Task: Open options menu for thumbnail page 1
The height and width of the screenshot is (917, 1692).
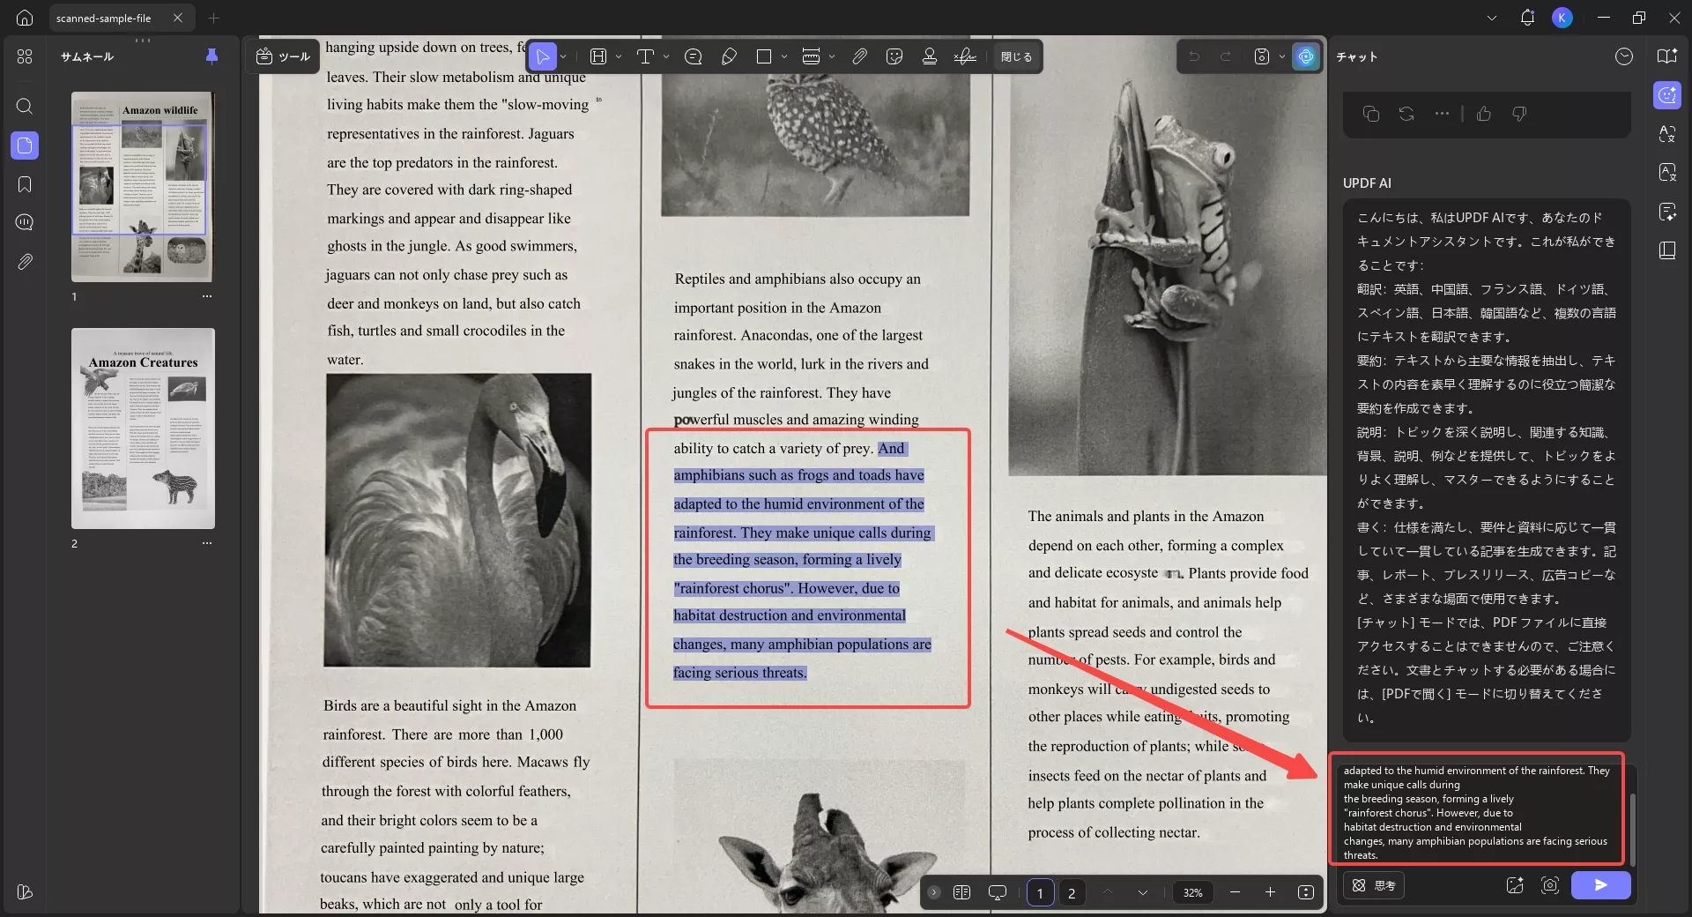Action: pos(207,296)
